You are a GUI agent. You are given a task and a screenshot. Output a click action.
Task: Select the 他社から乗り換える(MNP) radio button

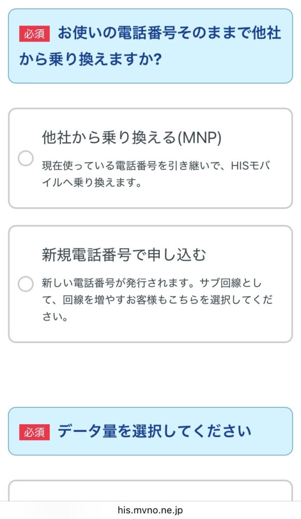pos(25,158)
